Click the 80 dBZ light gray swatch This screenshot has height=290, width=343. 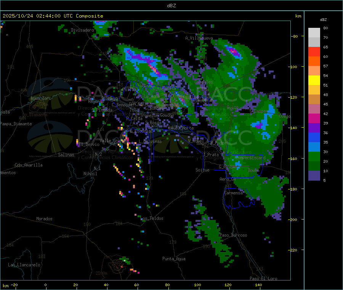coord(314,33)
